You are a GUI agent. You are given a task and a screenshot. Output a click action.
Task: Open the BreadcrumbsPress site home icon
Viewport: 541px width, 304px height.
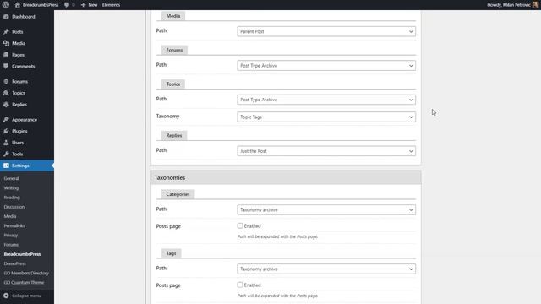click(18, 5)
